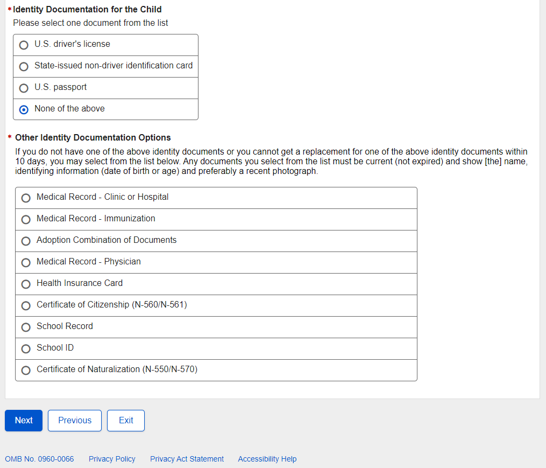Select the U.S. passport option
The image size is (546, 468).
pos(24,88)
